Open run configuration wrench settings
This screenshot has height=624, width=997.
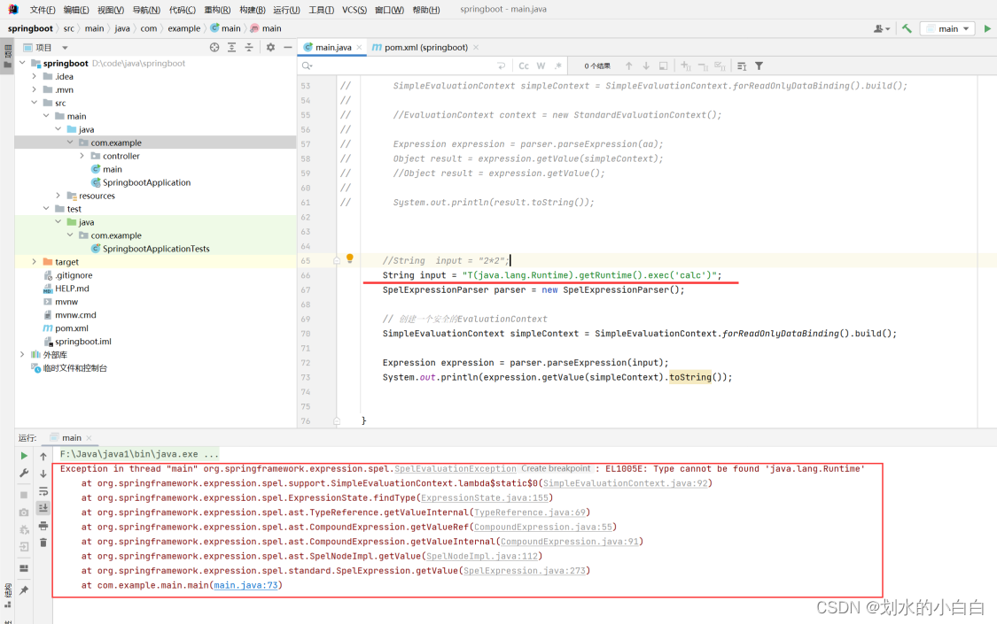[x=24, y=473]
